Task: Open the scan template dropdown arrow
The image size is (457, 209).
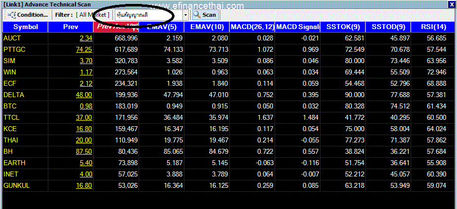Action: [x=186, y=15]
